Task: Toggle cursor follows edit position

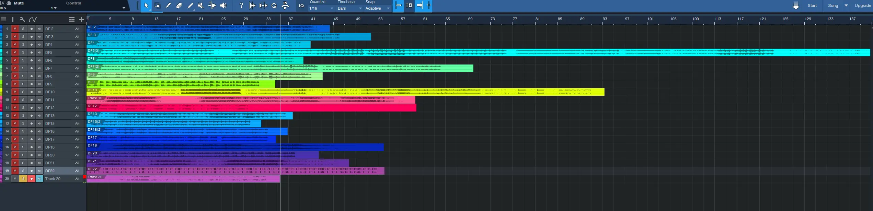Action: click(428, 5)
